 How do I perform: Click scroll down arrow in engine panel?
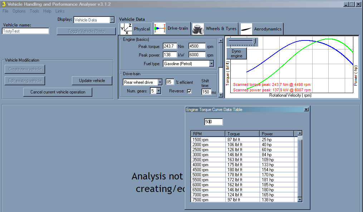tap(221, 95)
